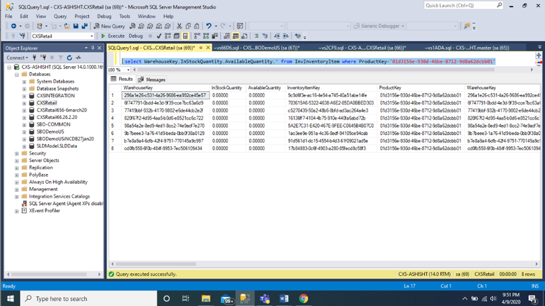Refresh the Object Explorer tree

pyautogui.click(x=70, y=57)
